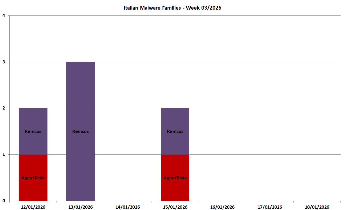Select the 15/01/2026 date label
Viewport: 345px width, 210px height.
pos(175,207)
